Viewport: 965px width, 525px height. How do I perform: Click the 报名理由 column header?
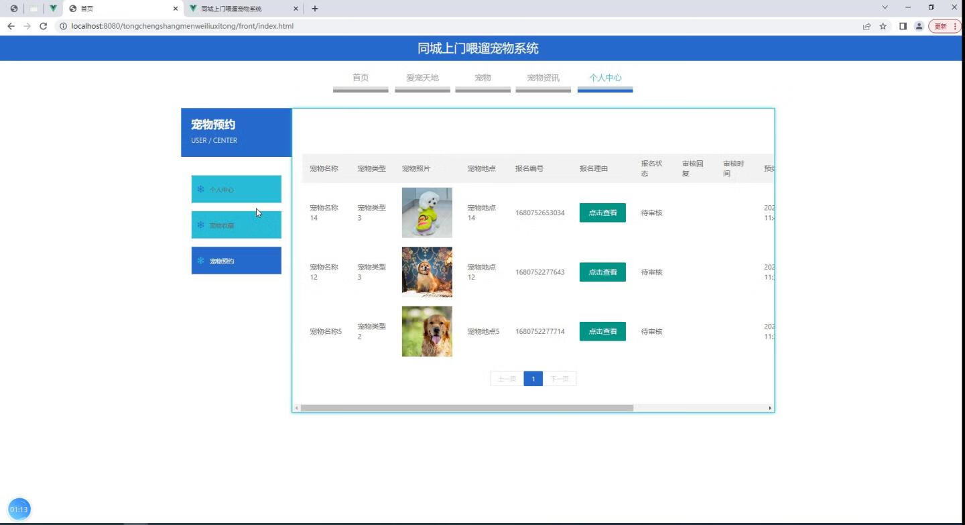click(x=594, y=168)
